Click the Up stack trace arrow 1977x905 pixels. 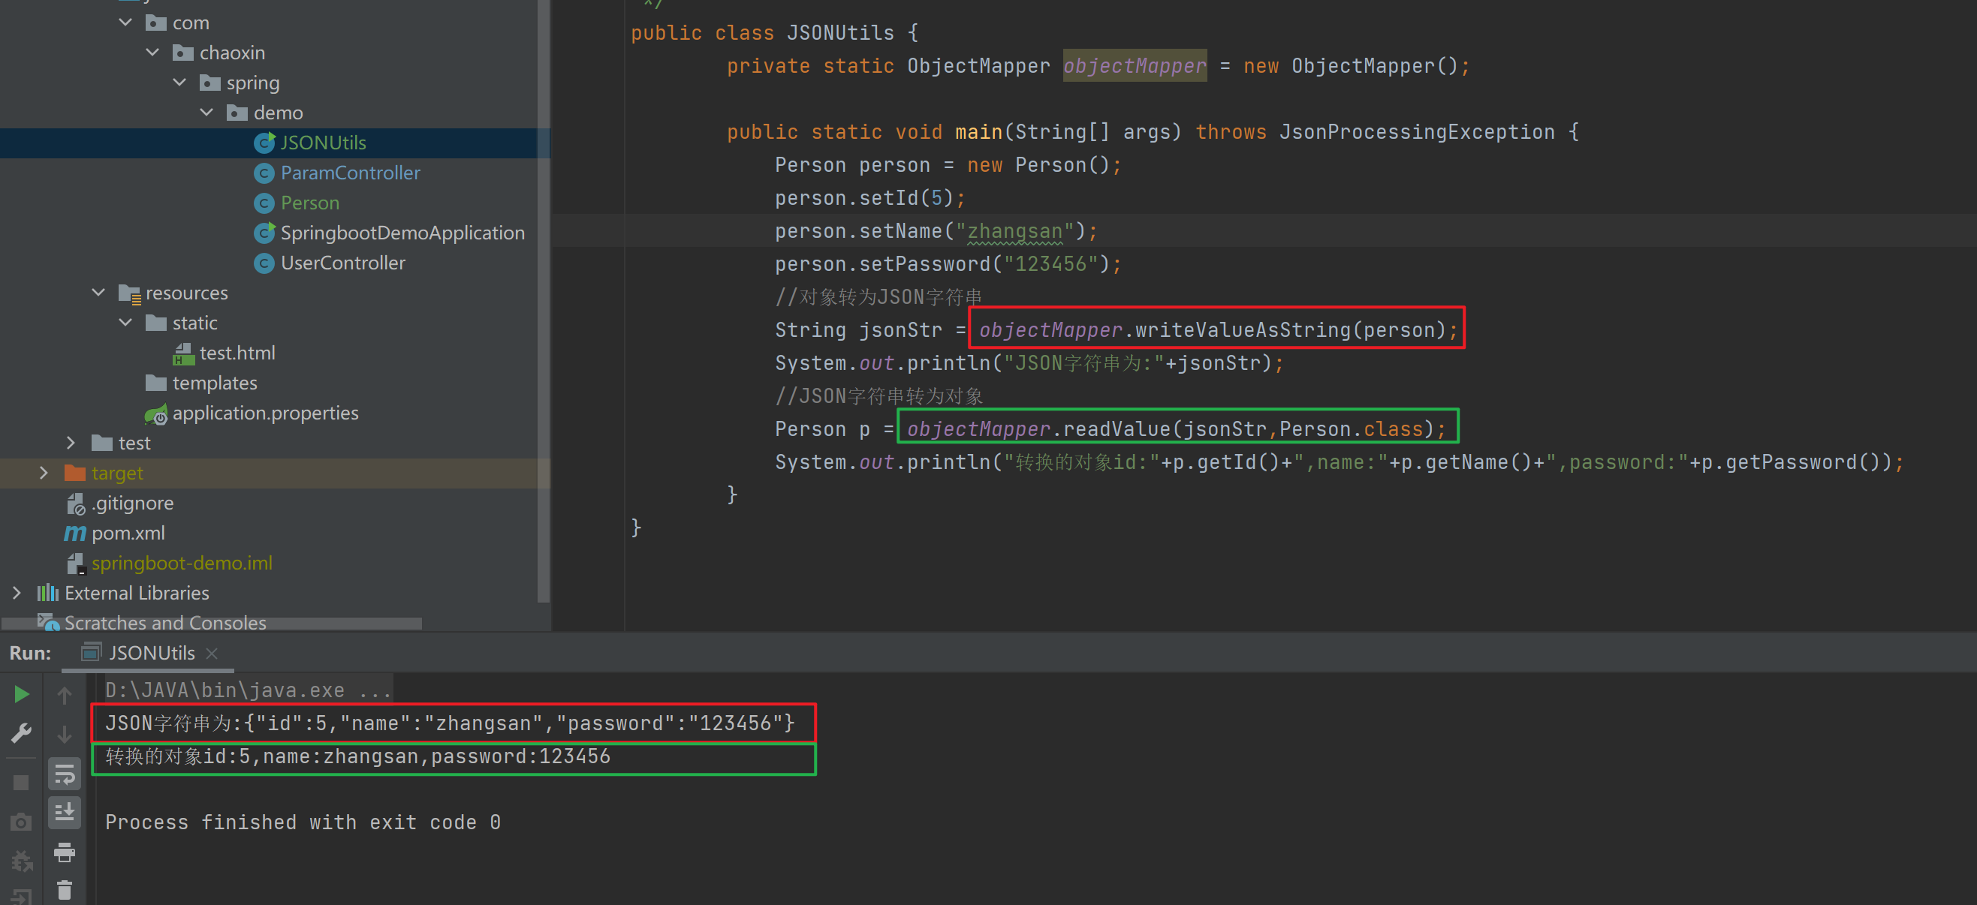pyautogui.click(x=65, y=695)
